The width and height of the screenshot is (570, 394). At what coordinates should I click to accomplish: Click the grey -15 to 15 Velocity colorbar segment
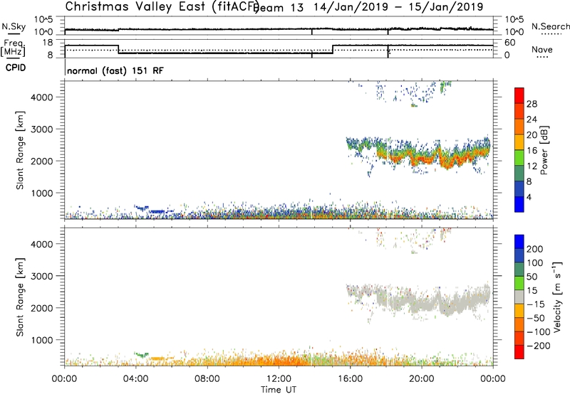click(x=519, y=297)
